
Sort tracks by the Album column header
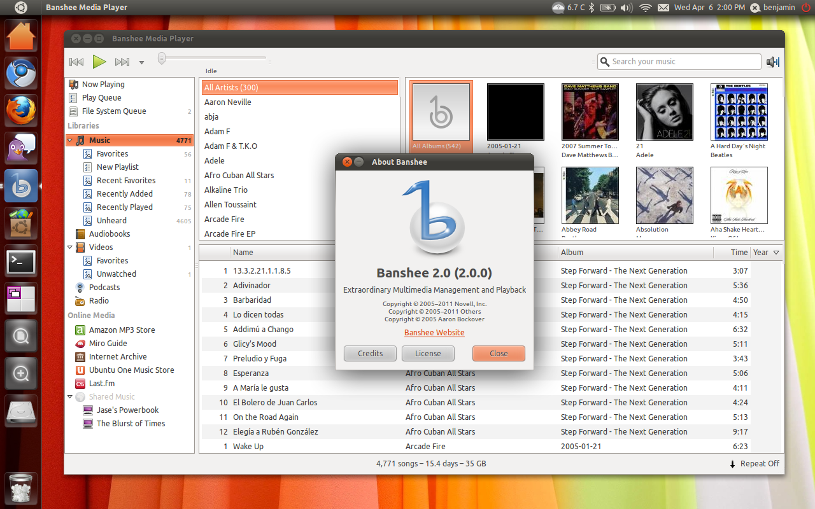[572, 252]
